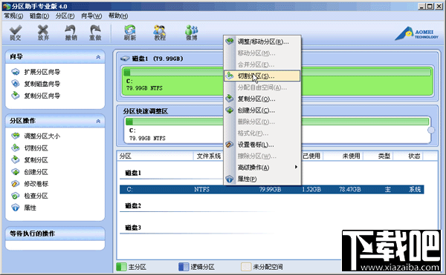Click the 等待执行的操作 panel header
The width and height of the screenshot is (446, 275).
tap(55, 233)
